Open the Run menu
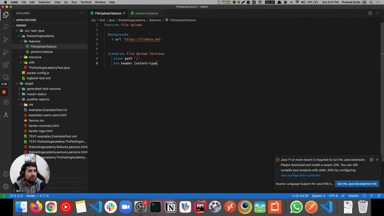Viewport: 384px width, 216px height. point(74,2)
